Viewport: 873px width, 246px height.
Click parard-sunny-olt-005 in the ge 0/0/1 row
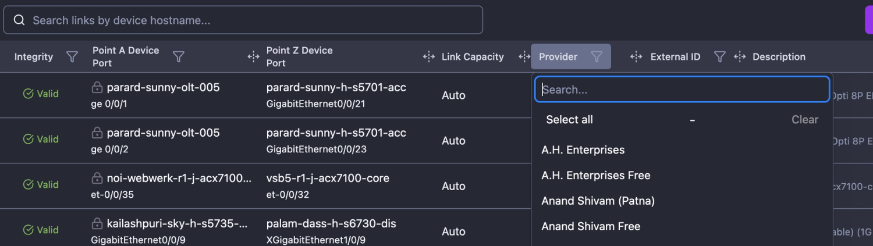click(163, 87)
